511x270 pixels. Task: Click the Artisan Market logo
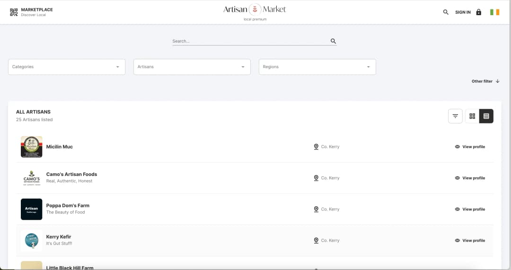pyautogui.click(x=255, y=10)
